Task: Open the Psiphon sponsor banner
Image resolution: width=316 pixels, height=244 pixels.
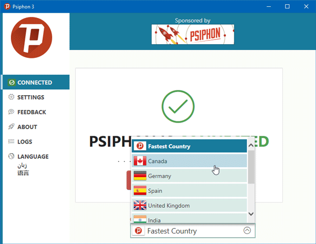Action: pyautogui.click(x=193, y=34)
